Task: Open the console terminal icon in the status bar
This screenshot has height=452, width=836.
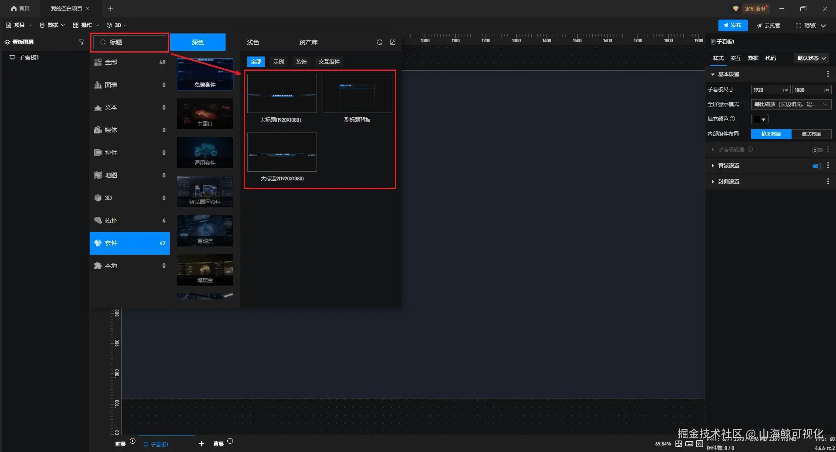Action: click(700, 444)
